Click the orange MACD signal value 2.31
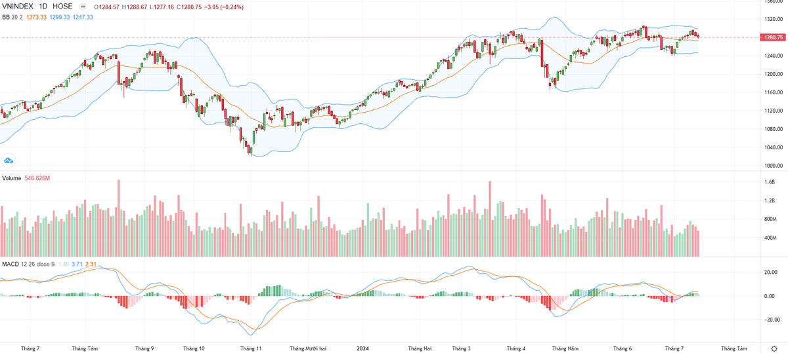This screenshot has width=788, height=353. click(91, 264)
